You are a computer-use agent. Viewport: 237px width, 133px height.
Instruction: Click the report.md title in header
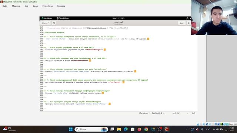point(118,22)
